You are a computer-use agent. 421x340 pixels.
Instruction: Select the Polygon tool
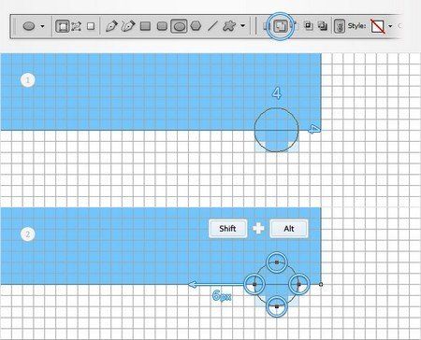coord(196,26)
